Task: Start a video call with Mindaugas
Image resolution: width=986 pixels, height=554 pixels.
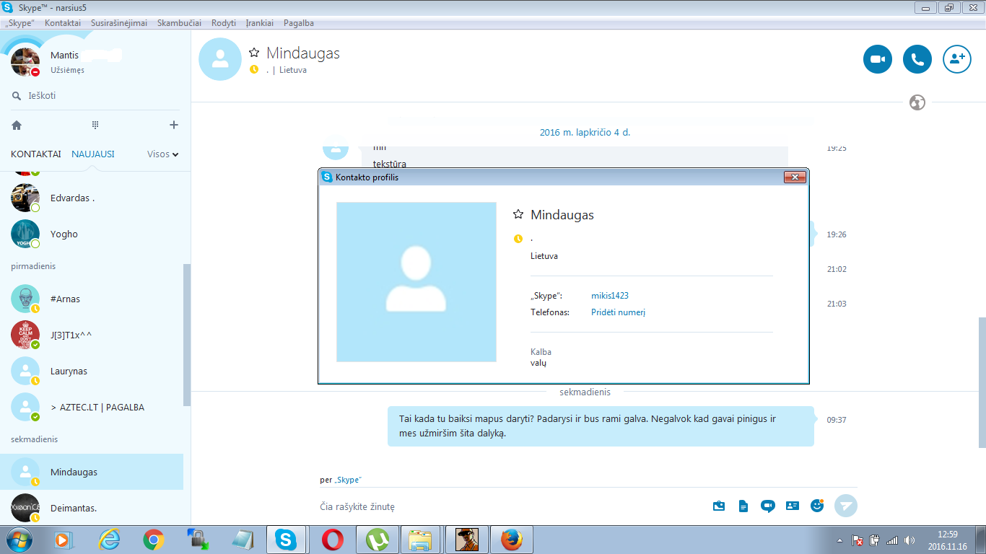Action: point(878,59)
